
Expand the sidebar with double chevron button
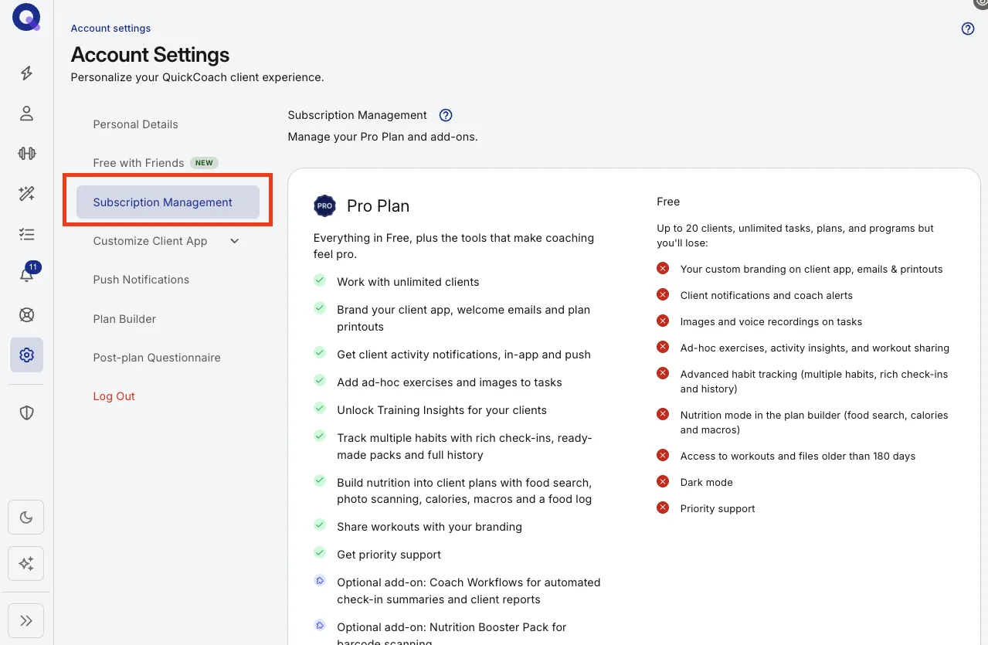tap(26, 620)
